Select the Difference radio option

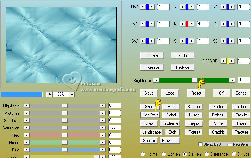tap(207, 154)
